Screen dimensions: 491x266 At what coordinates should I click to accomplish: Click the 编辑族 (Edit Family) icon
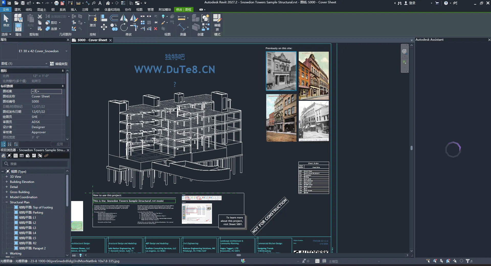click(x=217, y=22)
